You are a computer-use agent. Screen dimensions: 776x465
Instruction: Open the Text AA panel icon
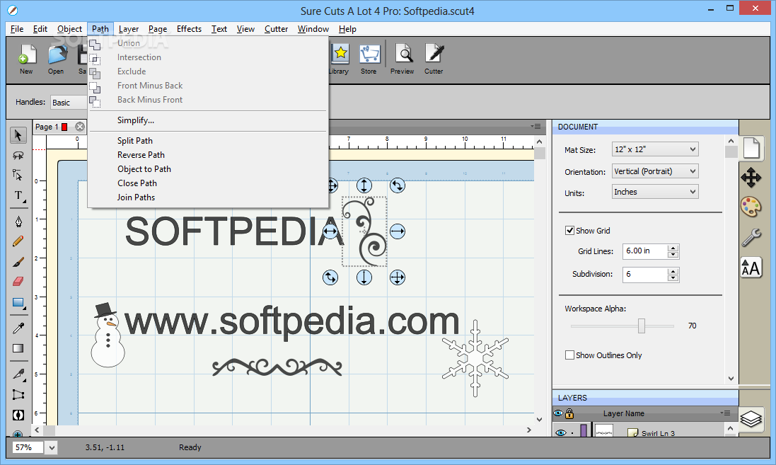751,268
